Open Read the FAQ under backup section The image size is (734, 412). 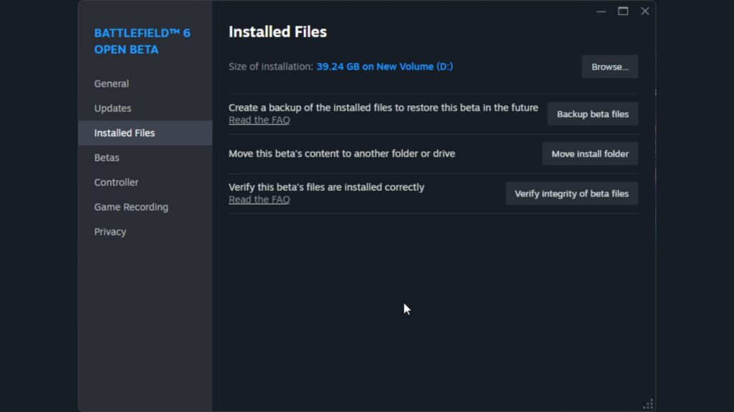click(x=259, y=119)
